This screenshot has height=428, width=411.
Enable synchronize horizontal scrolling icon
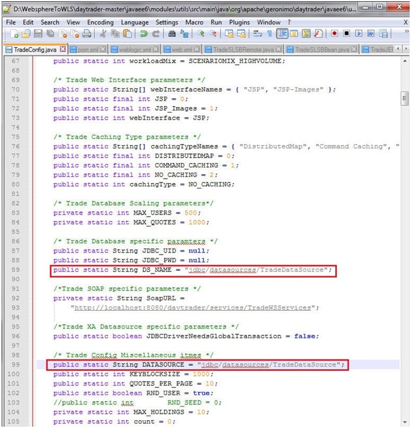[x=241, y=33]
